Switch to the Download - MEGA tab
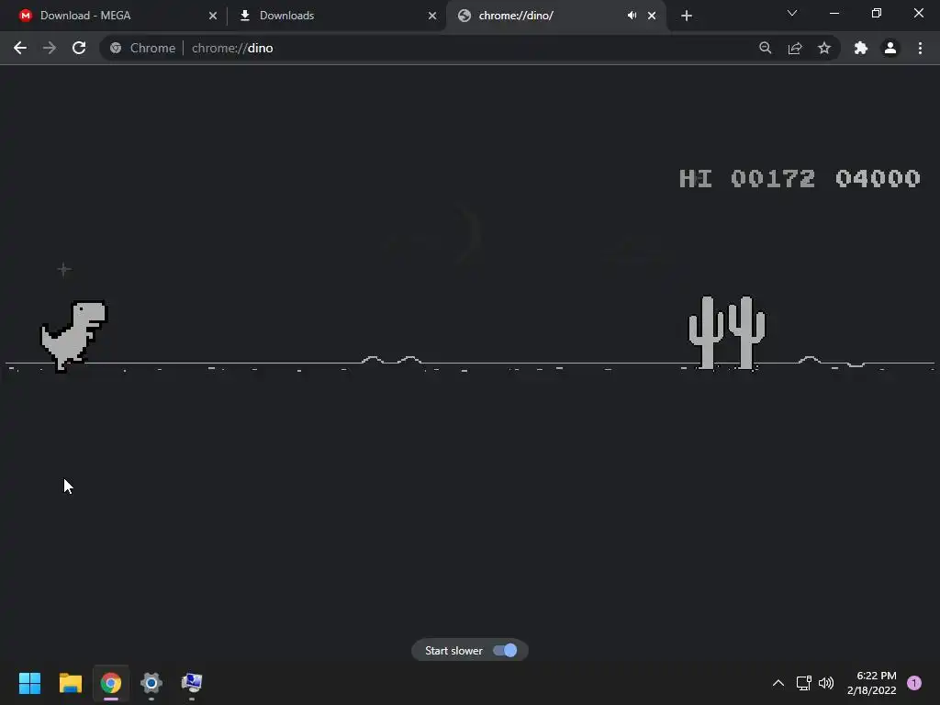 [x=114, y=16]
